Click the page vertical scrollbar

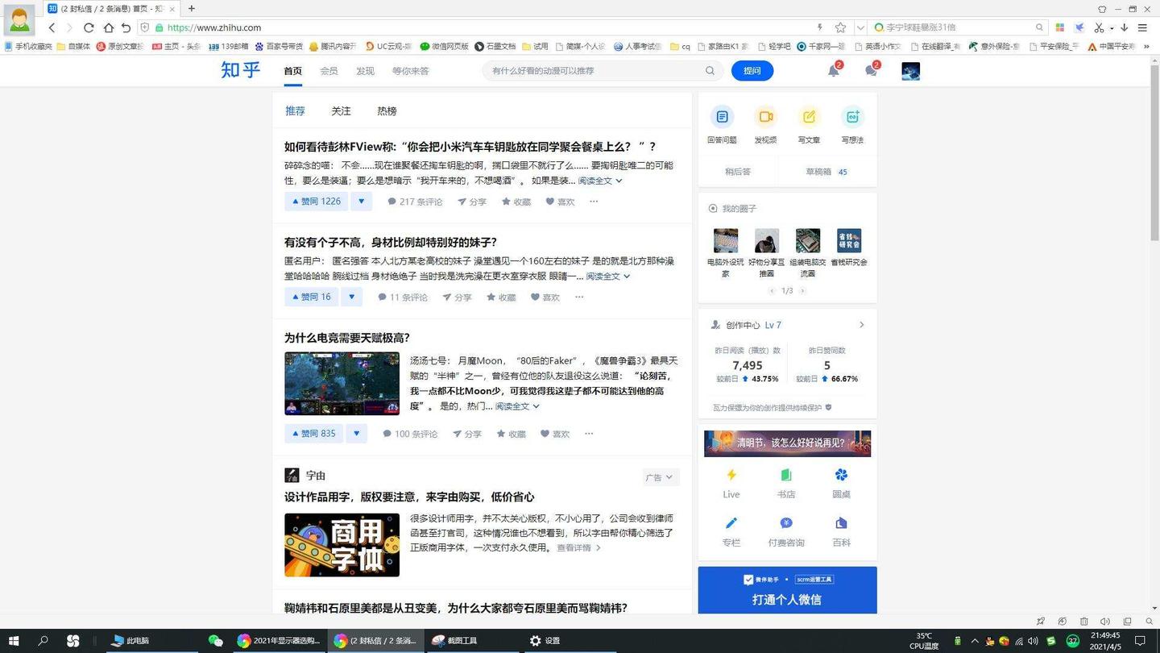pos(1154,153)
